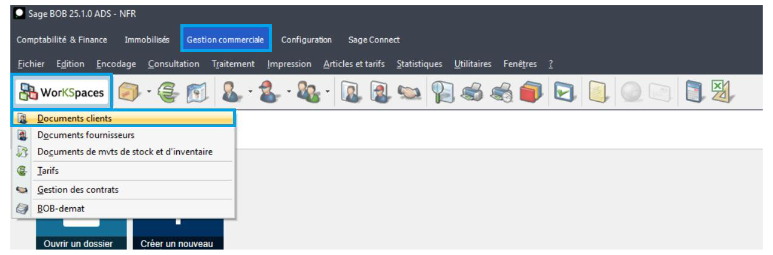Select BOB-demat from the menu
The width and height of the screenshot is (773, 255).
61,208
